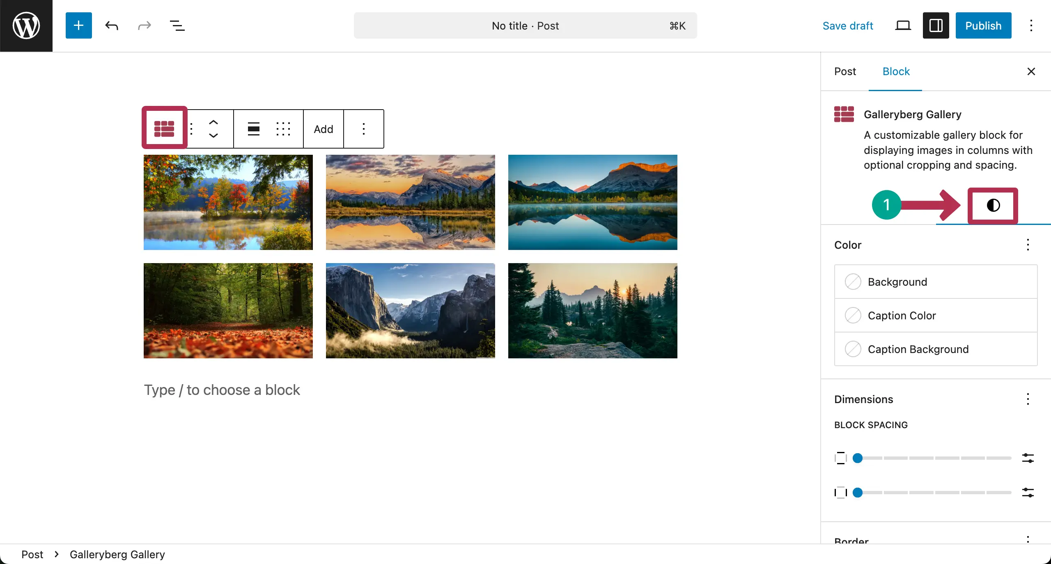
Task: Click the drag handle dots icon in toolbar
Action: [284, 128]
